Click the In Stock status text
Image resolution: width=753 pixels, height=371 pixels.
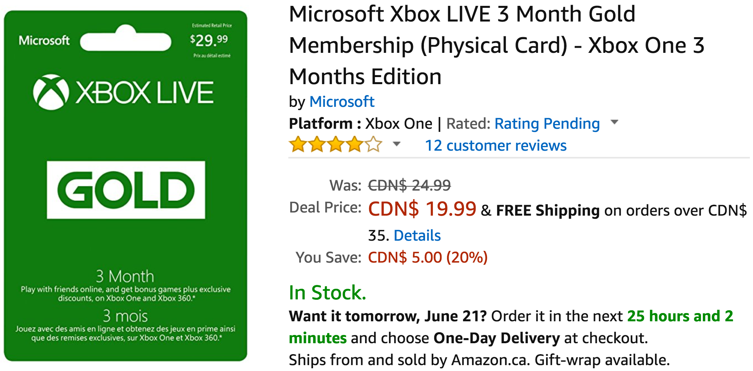click(x=327, y=293)
